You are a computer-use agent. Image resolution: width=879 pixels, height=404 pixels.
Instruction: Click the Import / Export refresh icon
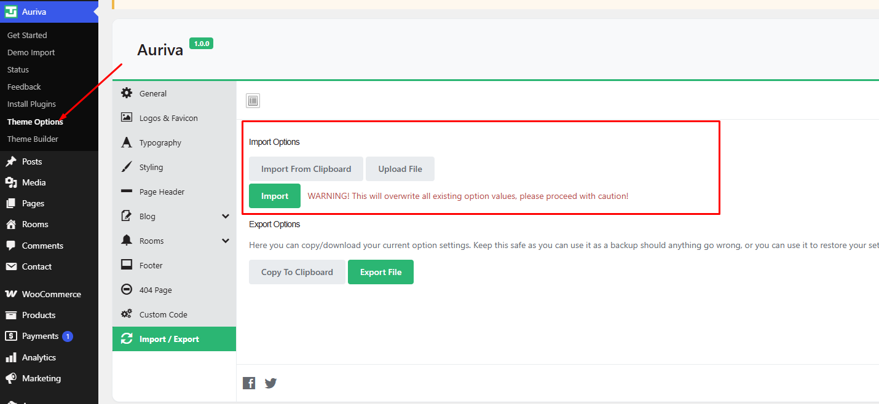[127, 338]
